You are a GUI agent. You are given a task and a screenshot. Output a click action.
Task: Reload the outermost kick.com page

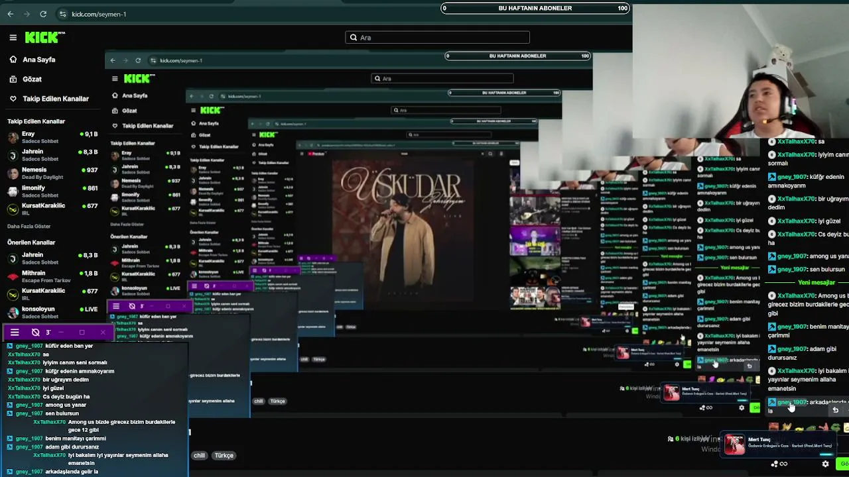click(43, 14)
